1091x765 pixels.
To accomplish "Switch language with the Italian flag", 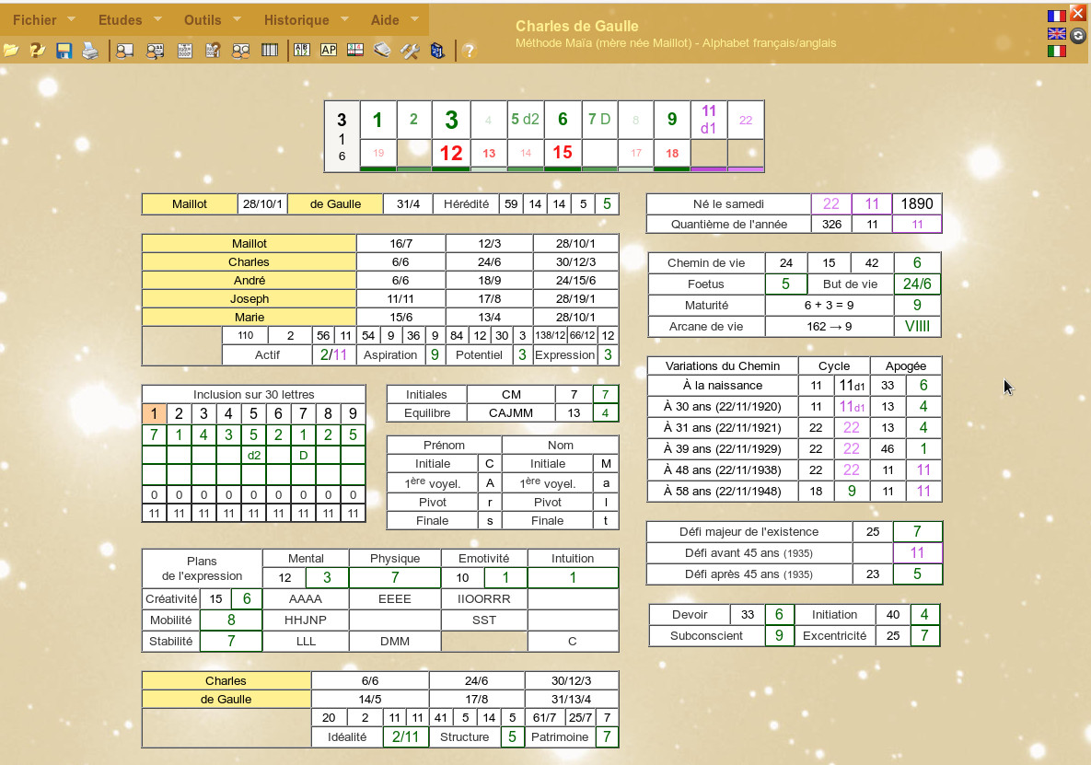I will [1057, 51].
